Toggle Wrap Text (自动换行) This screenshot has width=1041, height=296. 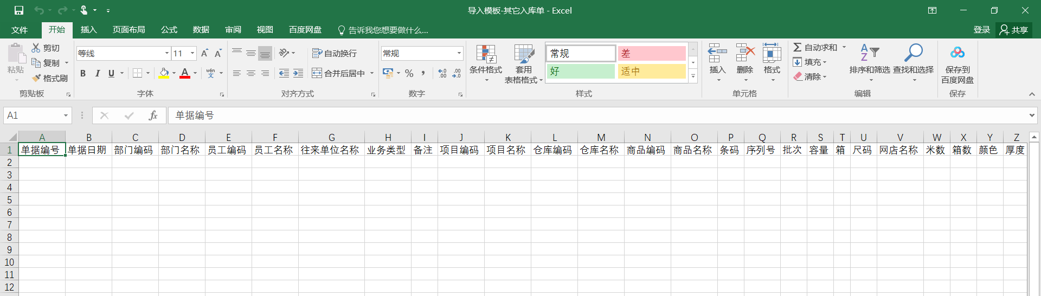[x=335, y=53]
